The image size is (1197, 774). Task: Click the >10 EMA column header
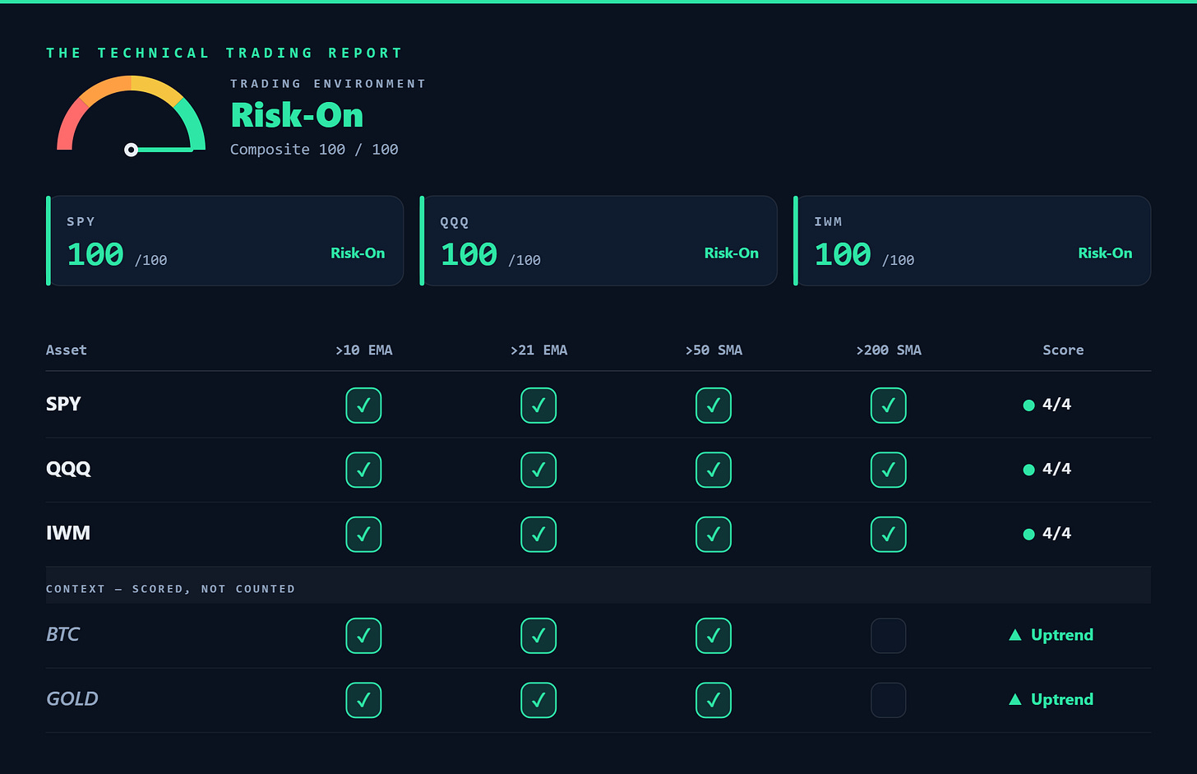click(363, 350)
